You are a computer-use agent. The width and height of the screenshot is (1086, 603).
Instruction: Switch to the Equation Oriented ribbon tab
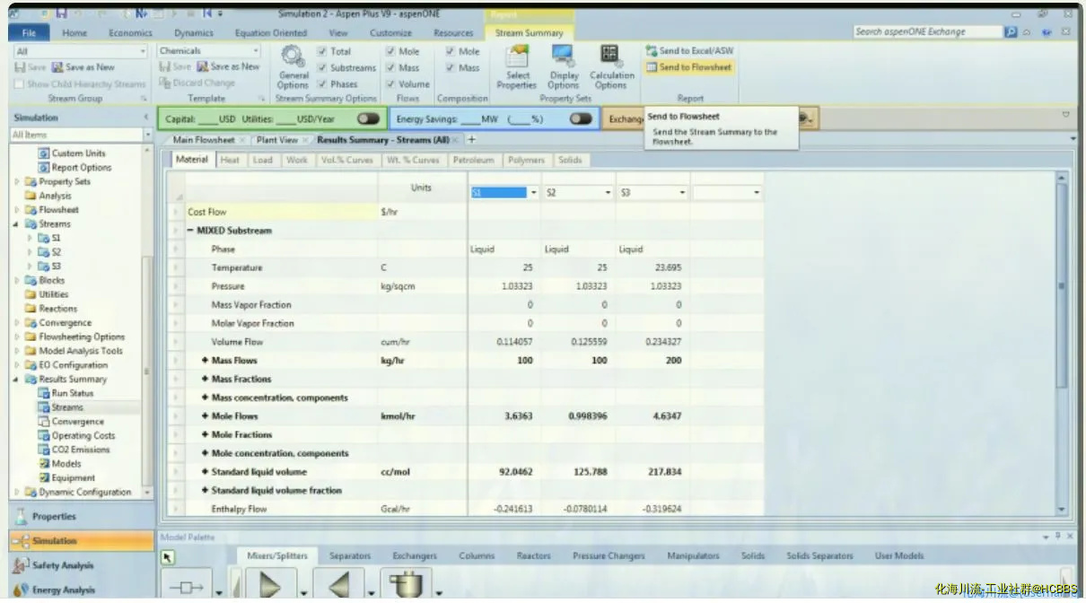[270, 33]
